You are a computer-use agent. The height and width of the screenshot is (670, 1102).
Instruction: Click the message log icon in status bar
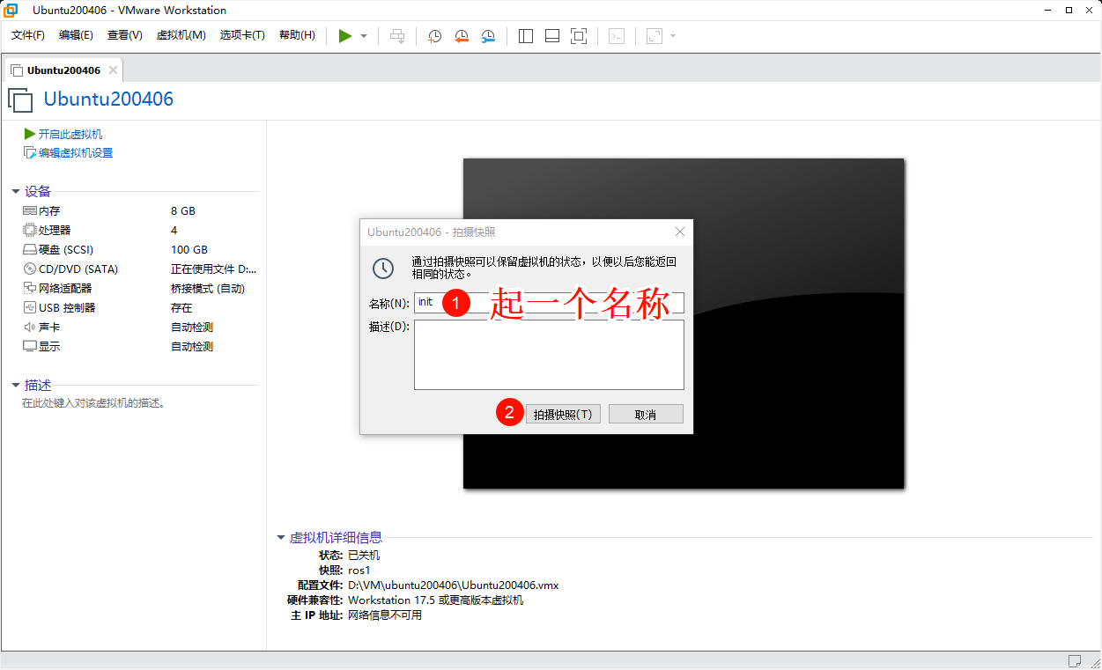pos(1074,660)
